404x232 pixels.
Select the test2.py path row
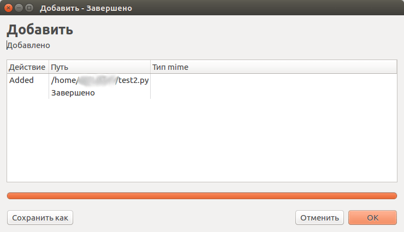[x=99, y=80]
